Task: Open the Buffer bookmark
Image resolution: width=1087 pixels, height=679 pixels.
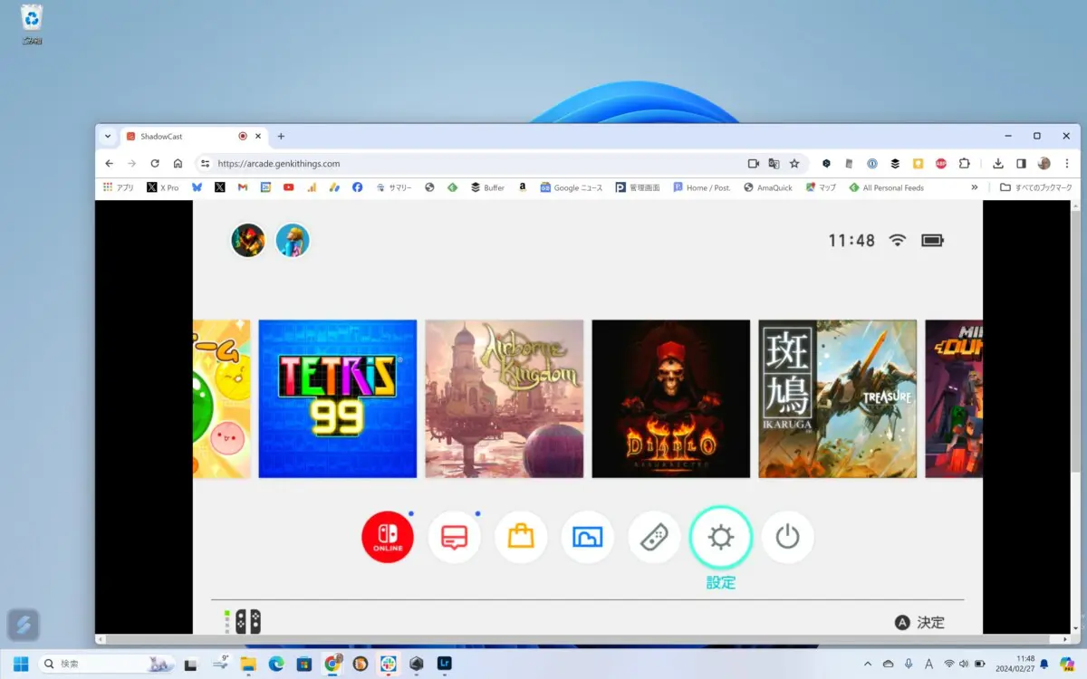Action: tap(487, 187)
